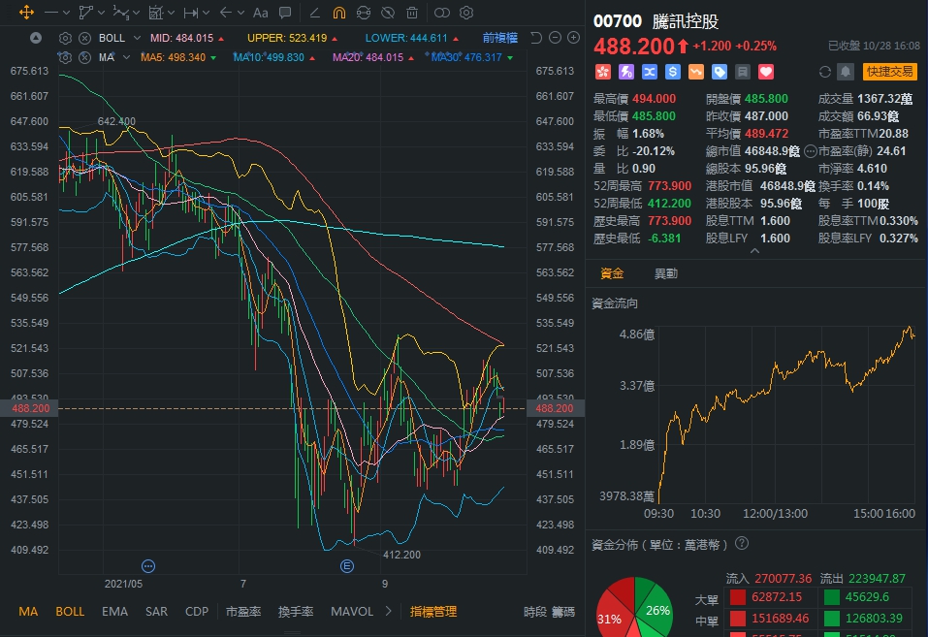This screenshot has height=637, width=928.
Task: Click info icon next to 總市值
Action: pos(811,151)
